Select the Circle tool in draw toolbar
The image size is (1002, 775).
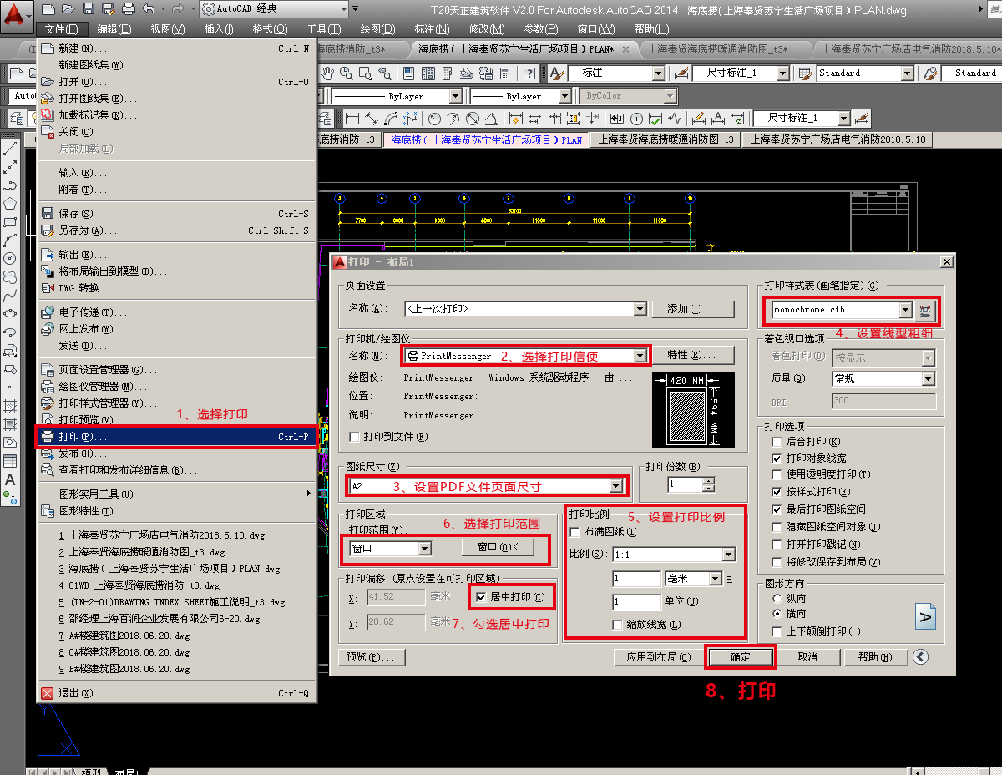(10, 259)
